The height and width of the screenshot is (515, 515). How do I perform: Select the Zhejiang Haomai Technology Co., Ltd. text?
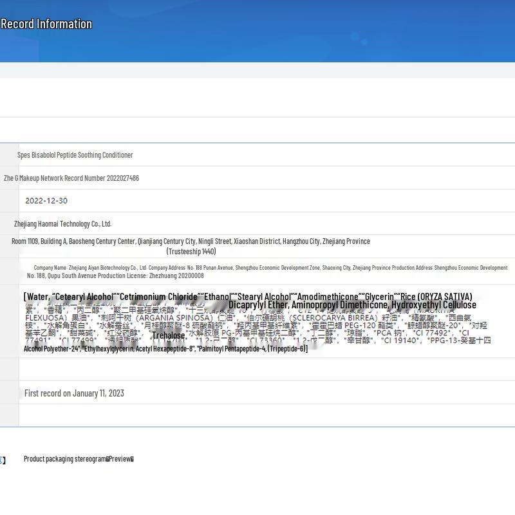(62, 224)
